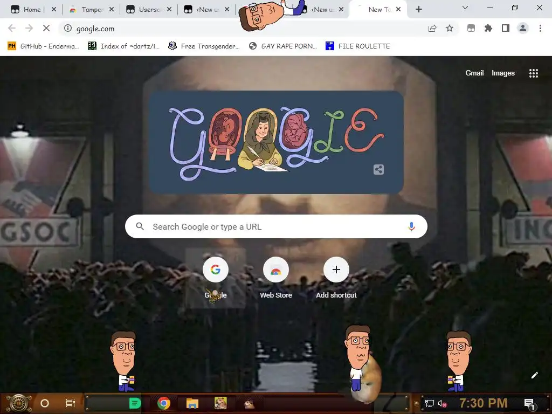Customize this page with the pencil
552x414 pixels.
click(x=534, y=375)
